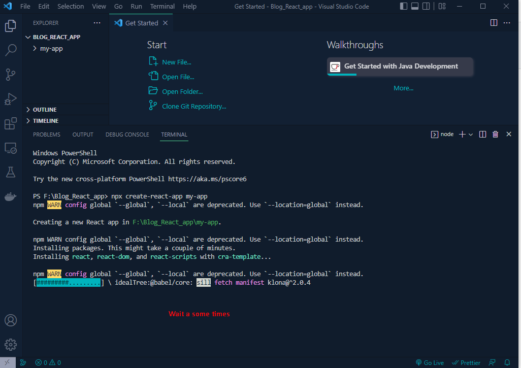Open Run and Debug view icon
This screenshot has height=368, width=521.
tap(11, 99)
